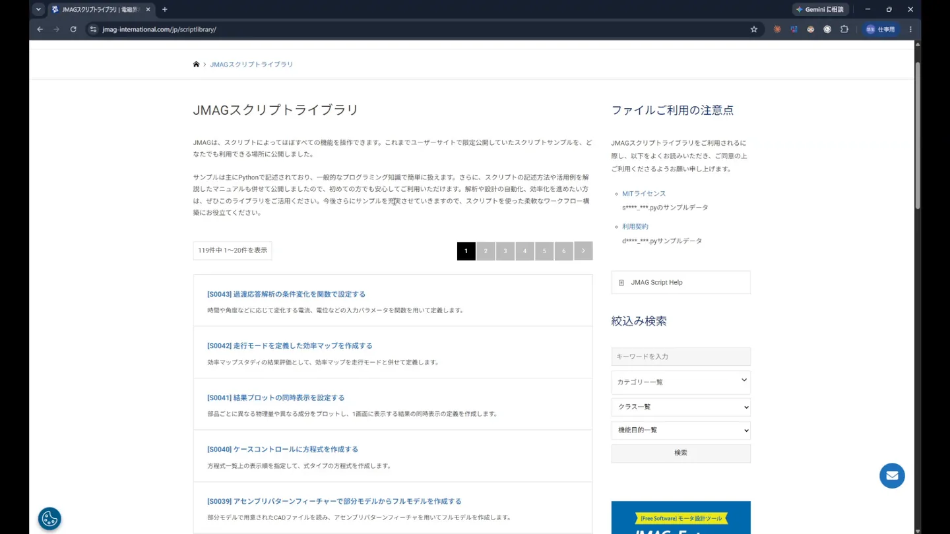Open the MITライセンス link
Viewport: 950px width, 534px height.
[644, 194]
